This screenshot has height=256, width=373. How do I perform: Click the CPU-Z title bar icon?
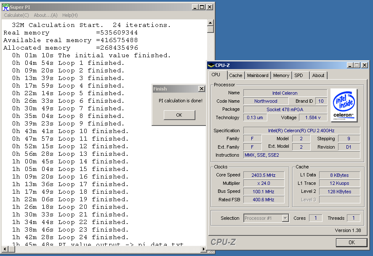click(x=211, y=65)
